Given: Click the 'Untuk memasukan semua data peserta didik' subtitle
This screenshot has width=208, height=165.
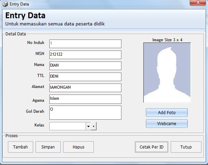Looking at the screenshot, I should click(x=55, y=24).
